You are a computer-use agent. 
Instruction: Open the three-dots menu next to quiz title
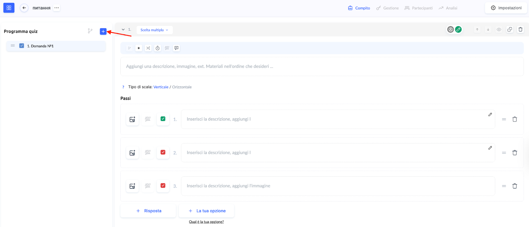point(57,8)
